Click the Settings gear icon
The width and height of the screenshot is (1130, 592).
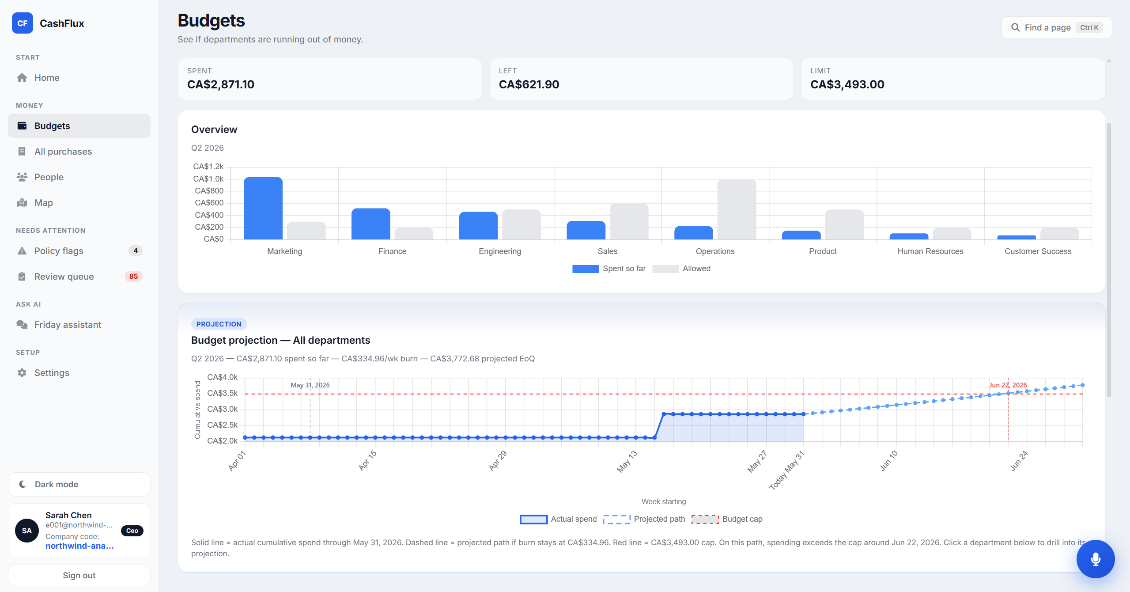coord(22,373)
